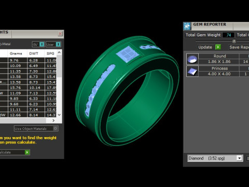This screenshot has width=249, height=187.
Task: Select the princess-cut gem on the ring
Action: pos(128,54)
